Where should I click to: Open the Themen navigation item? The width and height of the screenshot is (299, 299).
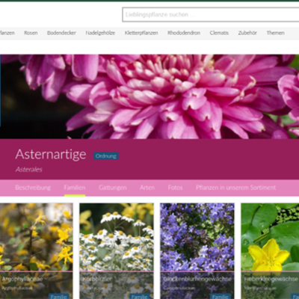(x=275, y=33)
